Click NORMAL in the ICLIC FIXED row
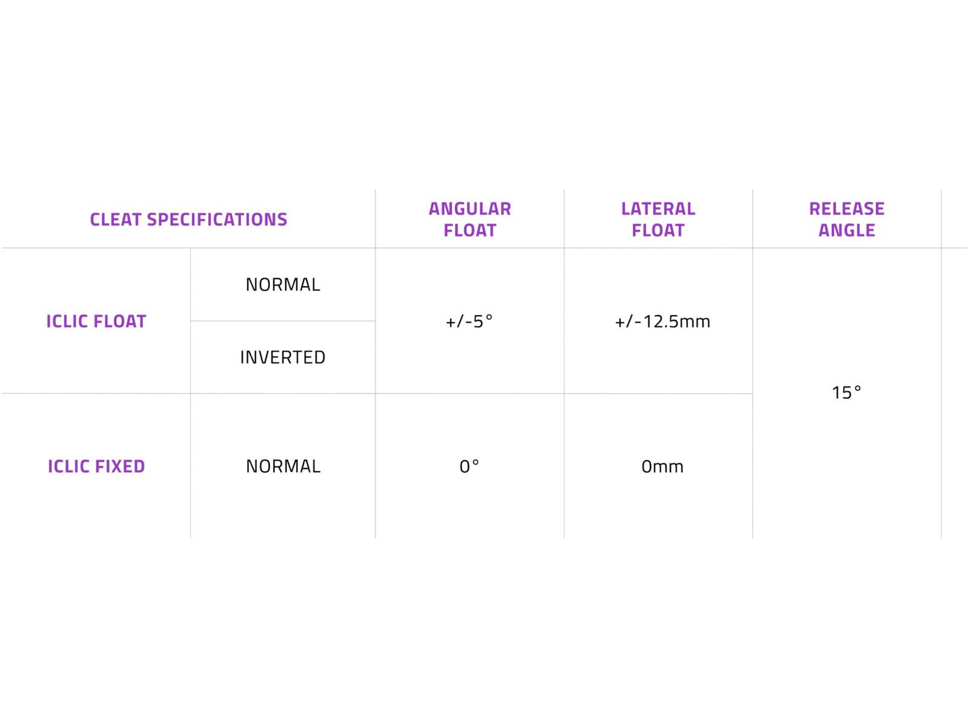The width and height of the screenshot is (969, 727). pos(283,466)
